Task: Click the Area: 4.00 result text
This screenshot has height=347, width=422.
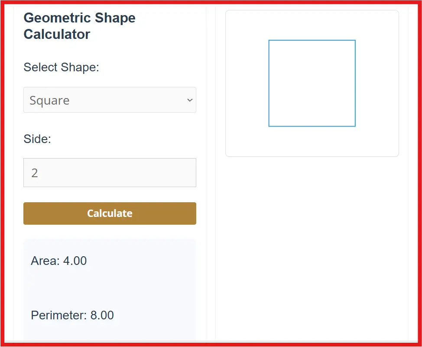Action: coord(58,261)
